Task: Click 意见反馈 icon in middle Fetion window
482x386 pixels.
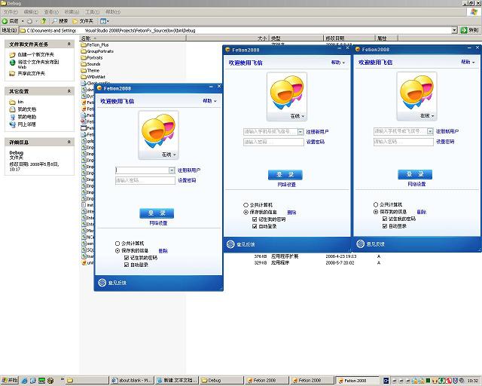Action: tap(230, 244)
